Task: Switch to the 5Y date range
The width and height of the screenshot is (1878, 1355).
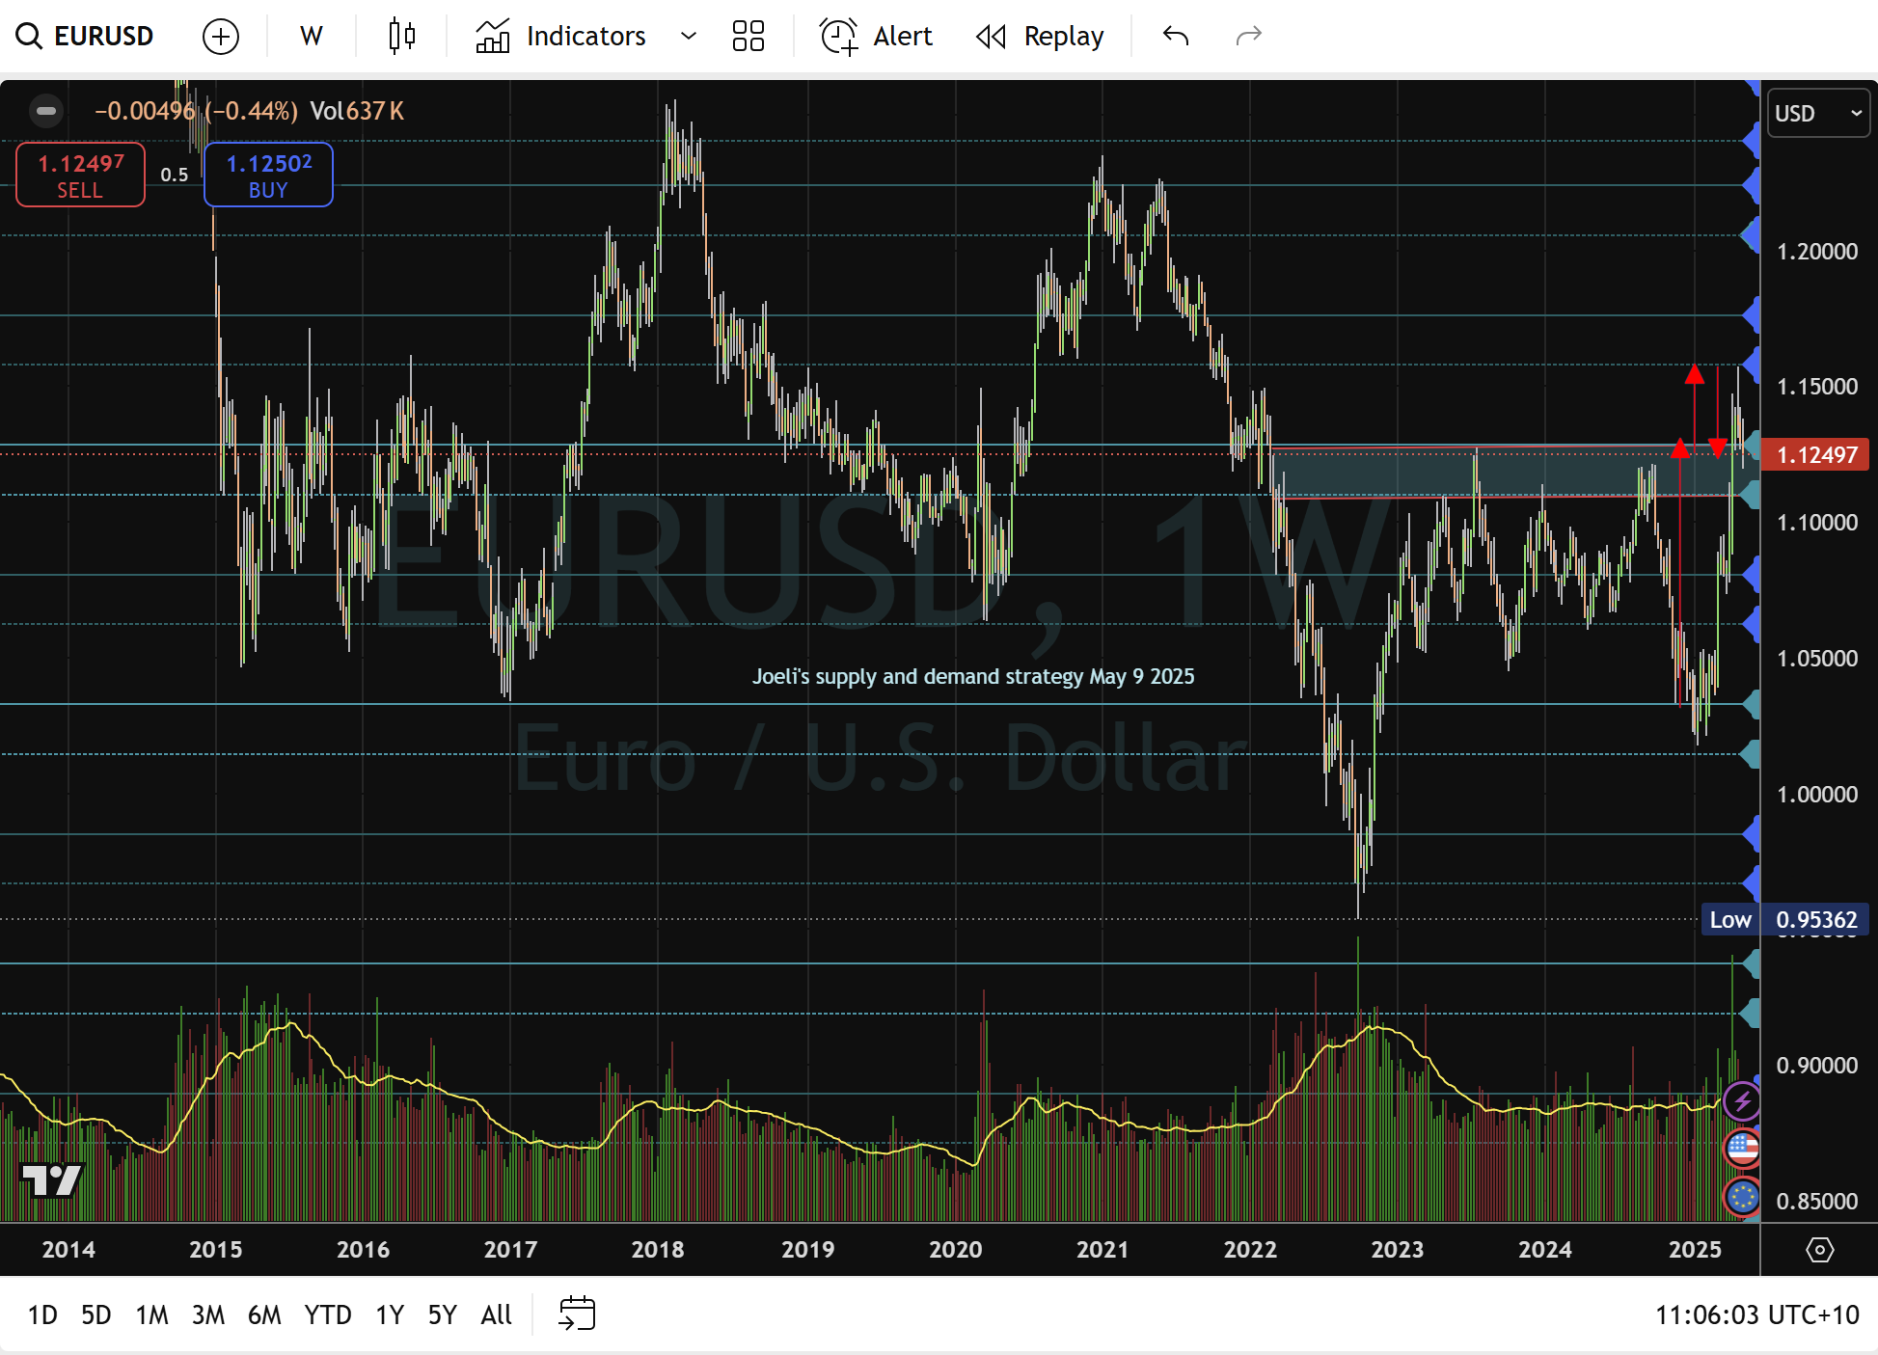Action: click(x=442, y=1314)
